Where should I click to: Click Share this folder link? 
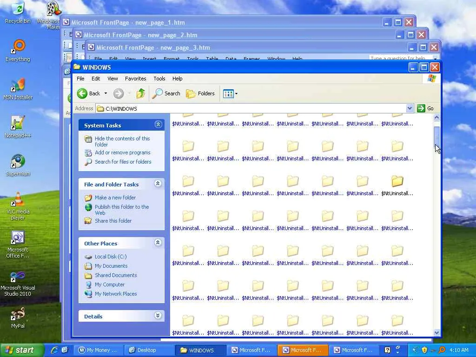click(113, 221)
